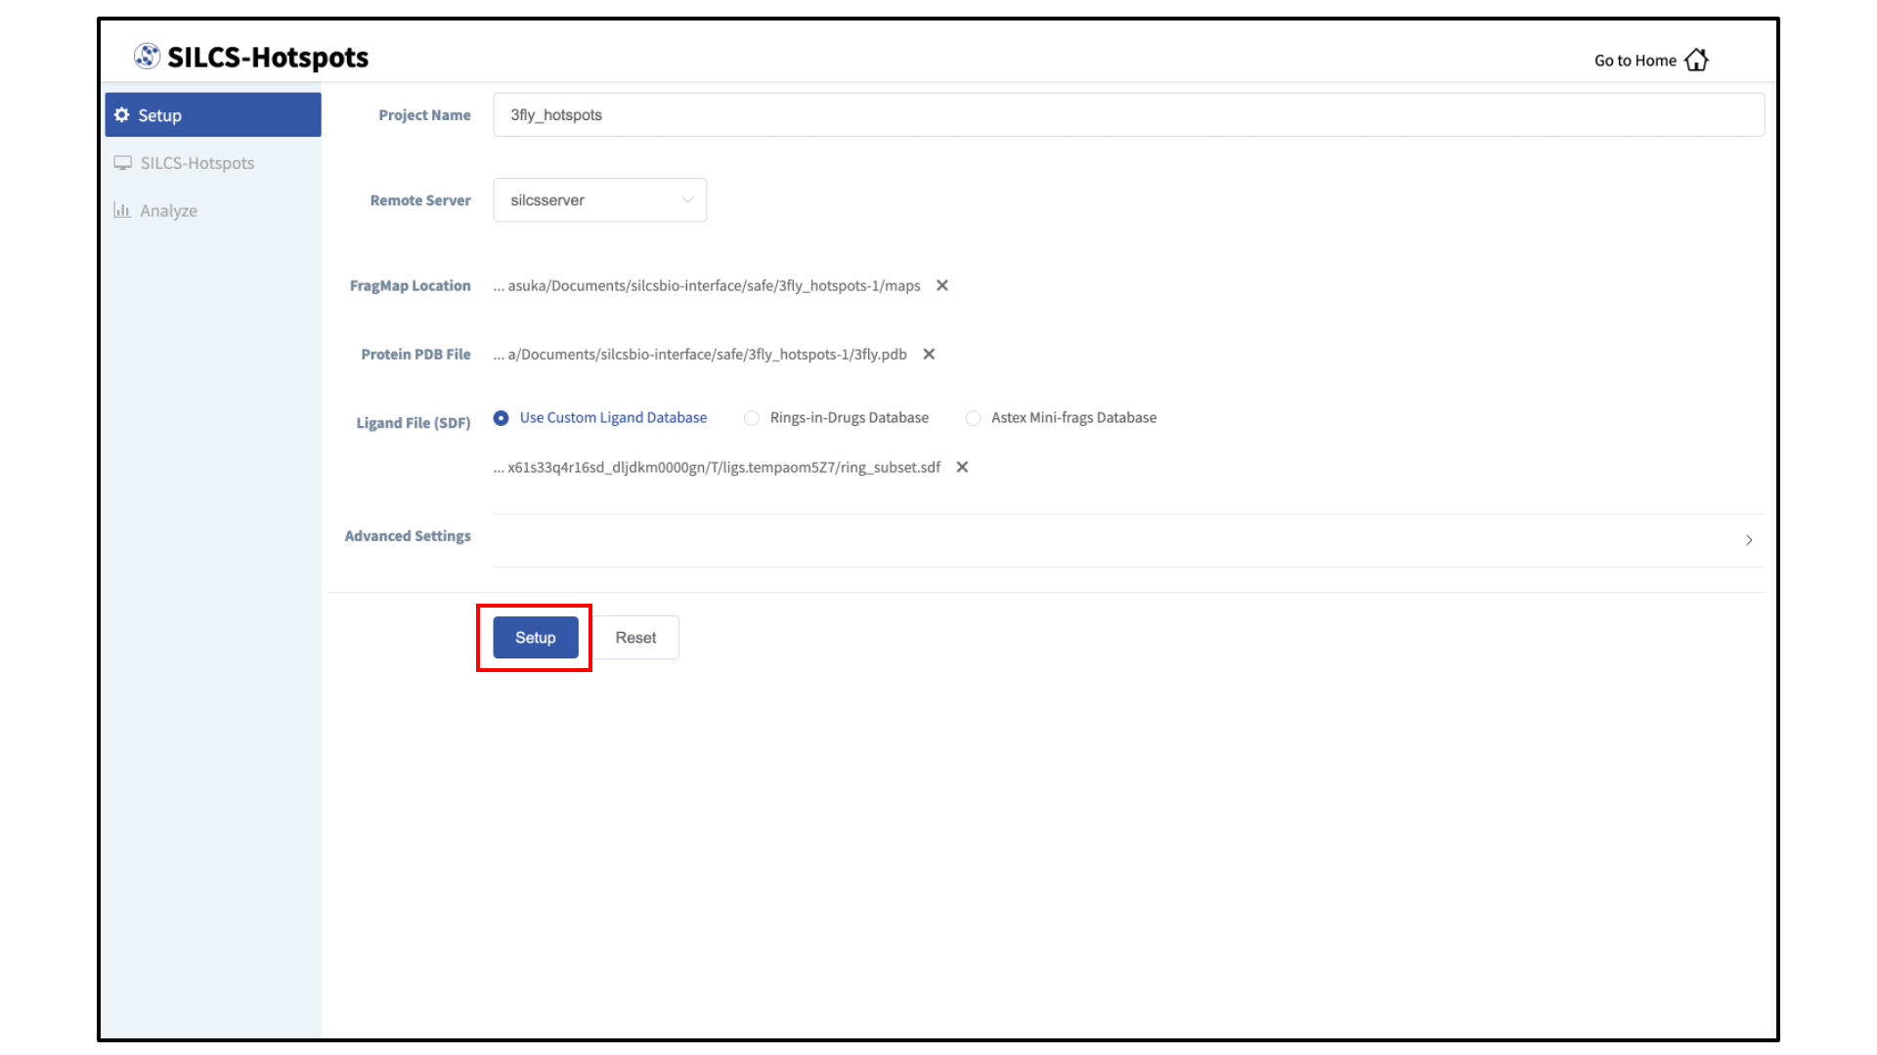Click the Remote Server label

420,200
